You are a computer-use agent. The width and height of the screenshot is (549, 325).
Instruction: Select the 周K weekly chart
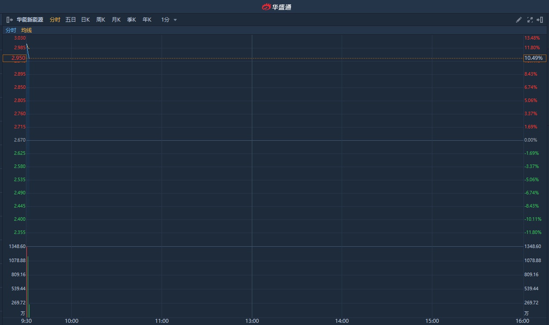101,20
